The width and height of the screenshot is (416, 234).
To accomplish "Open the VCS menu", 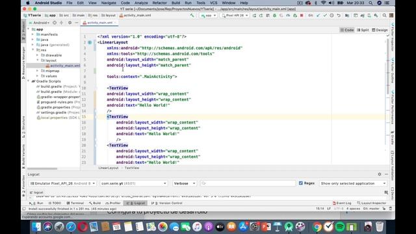I will tap(214, 3).
